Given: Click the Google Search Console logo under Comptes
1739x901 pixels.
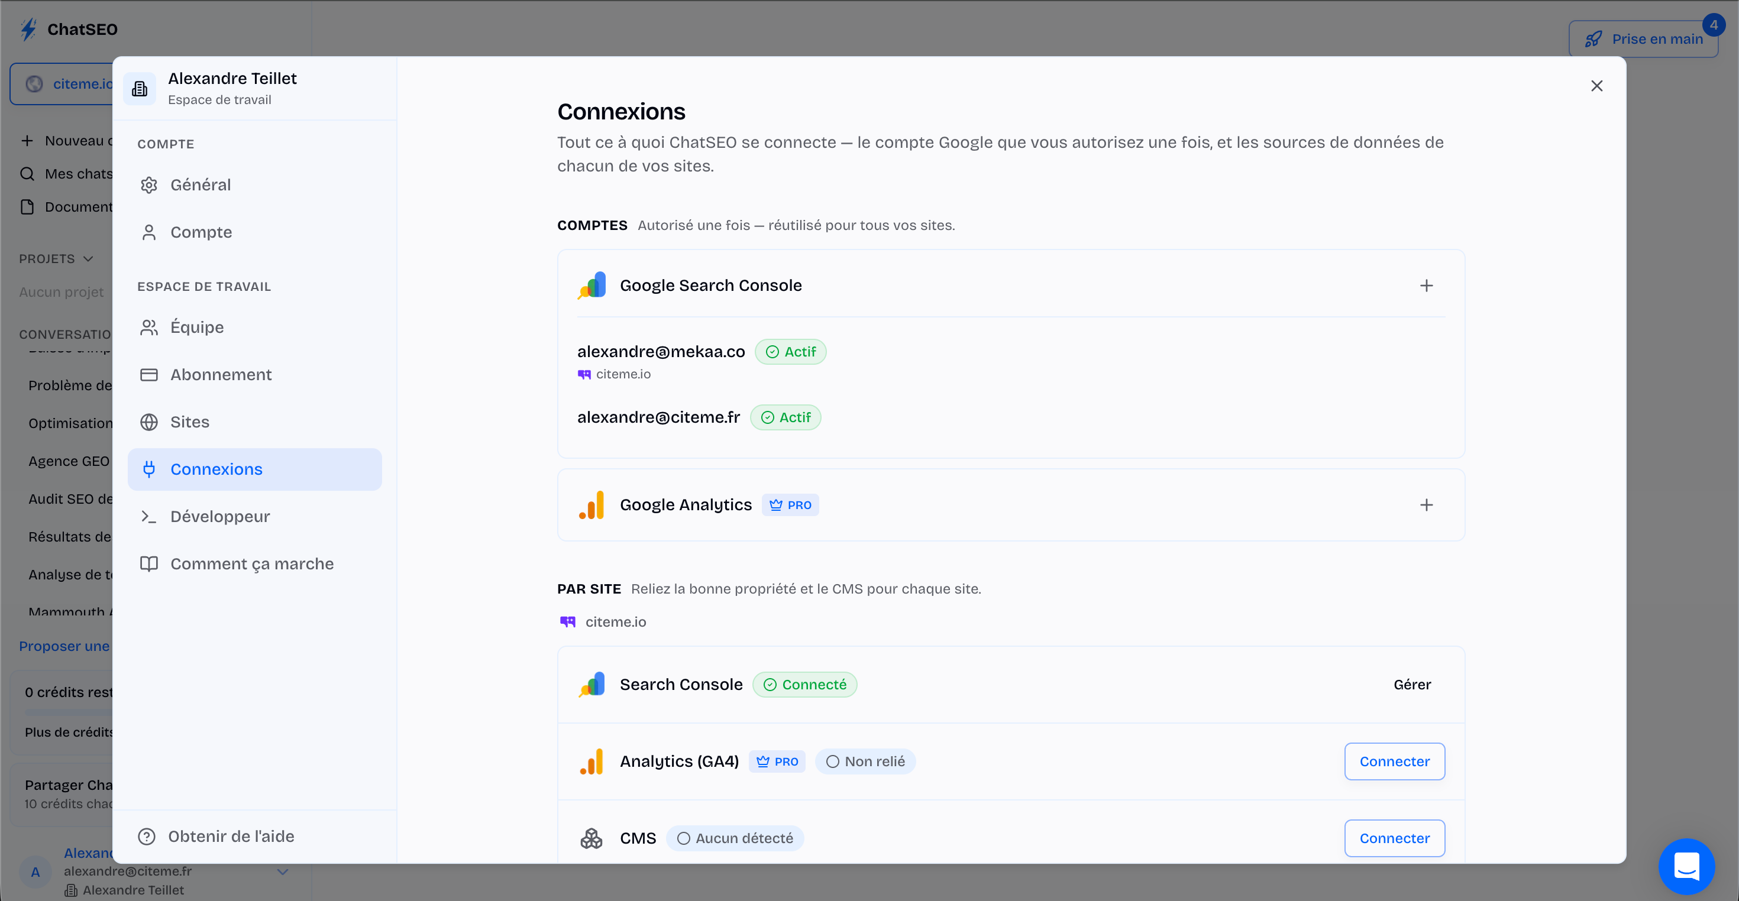Looking at the screenshot, I should click(x=592, y=286).
